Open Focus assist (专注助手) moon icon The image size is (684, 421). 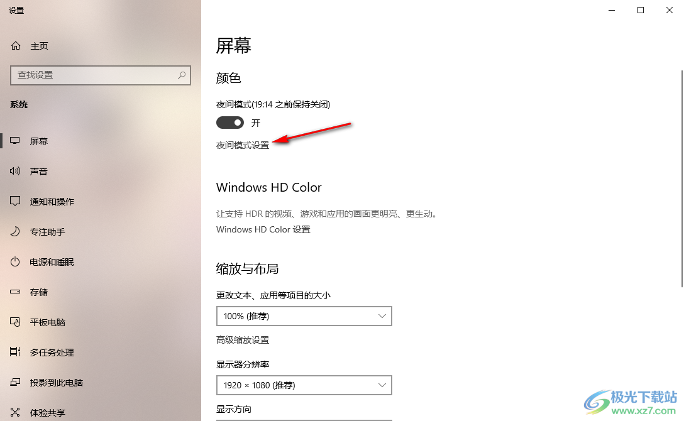coord(15,231)
